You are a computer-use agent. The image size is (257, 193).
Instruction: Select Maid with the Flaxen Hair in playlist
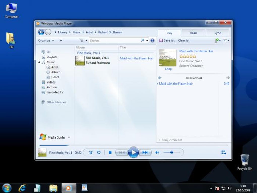(x=176, y=84)
